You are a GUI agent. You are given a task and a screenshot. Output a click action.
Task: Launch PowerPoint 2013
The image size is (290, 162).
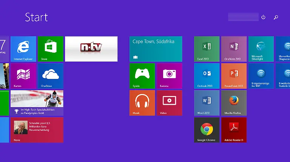(x=234, y=76)
